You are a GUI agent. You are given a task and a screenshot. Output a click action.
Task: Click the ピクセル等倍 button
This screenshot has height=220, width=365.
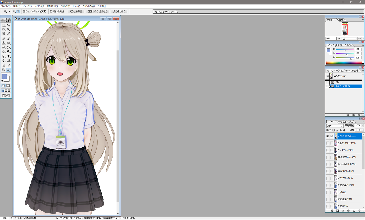[x=76, y=11]
